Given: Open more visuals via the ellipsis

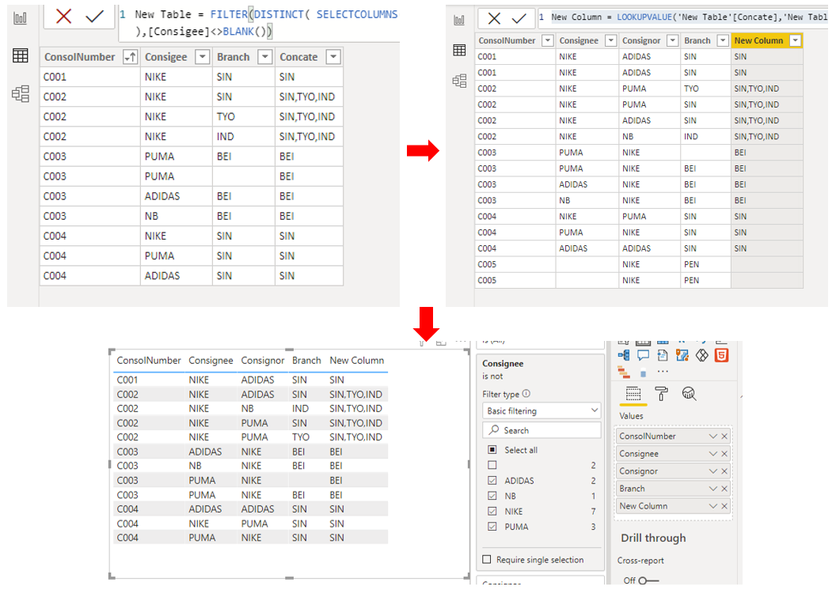Looking at the screenshot, I should tap(663, 371).
